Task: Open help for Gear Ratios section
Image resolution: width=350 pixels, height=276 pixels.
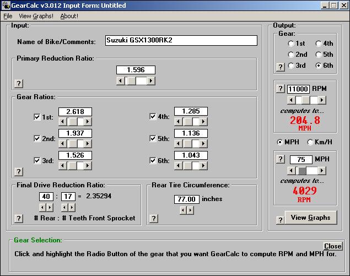Action: 19,171
